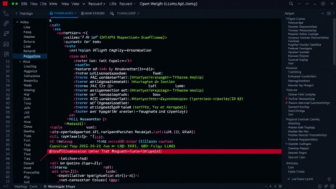Select the 'Selvesies' tree item
The image size is (336, 189).
32,76
